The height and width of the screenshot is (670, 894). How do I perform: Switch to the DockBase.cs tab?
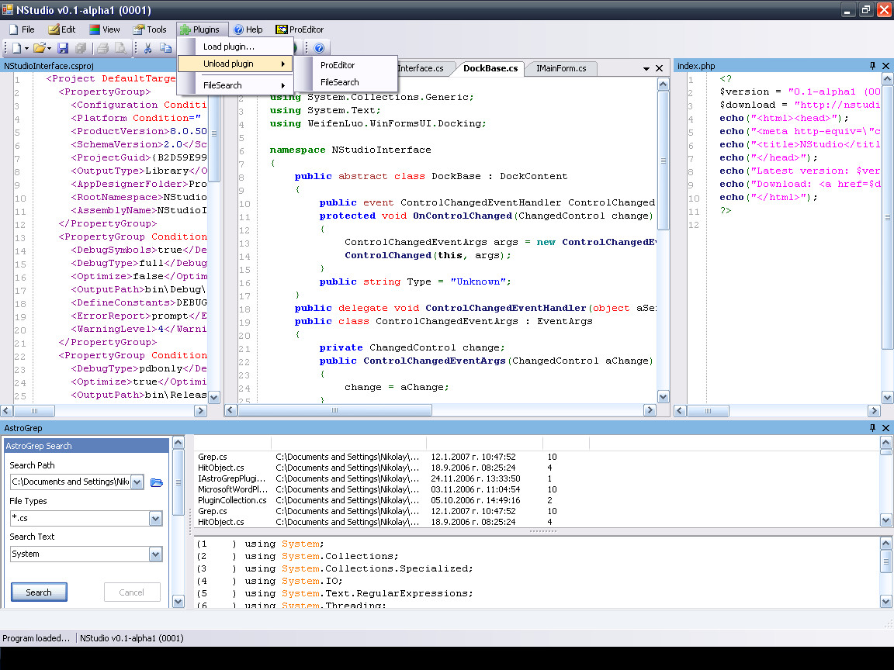(490, 68)
